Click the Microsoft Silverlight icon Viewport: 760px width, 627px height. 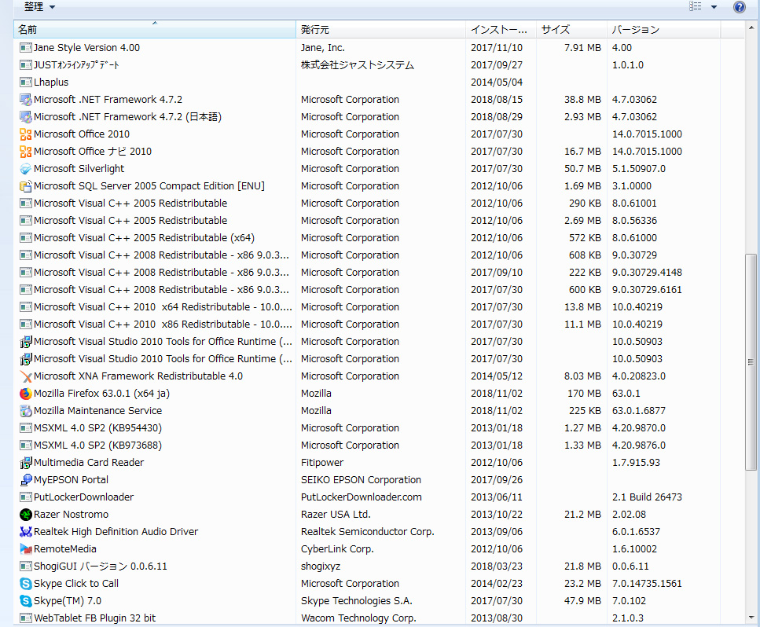(x=26, y=169)
